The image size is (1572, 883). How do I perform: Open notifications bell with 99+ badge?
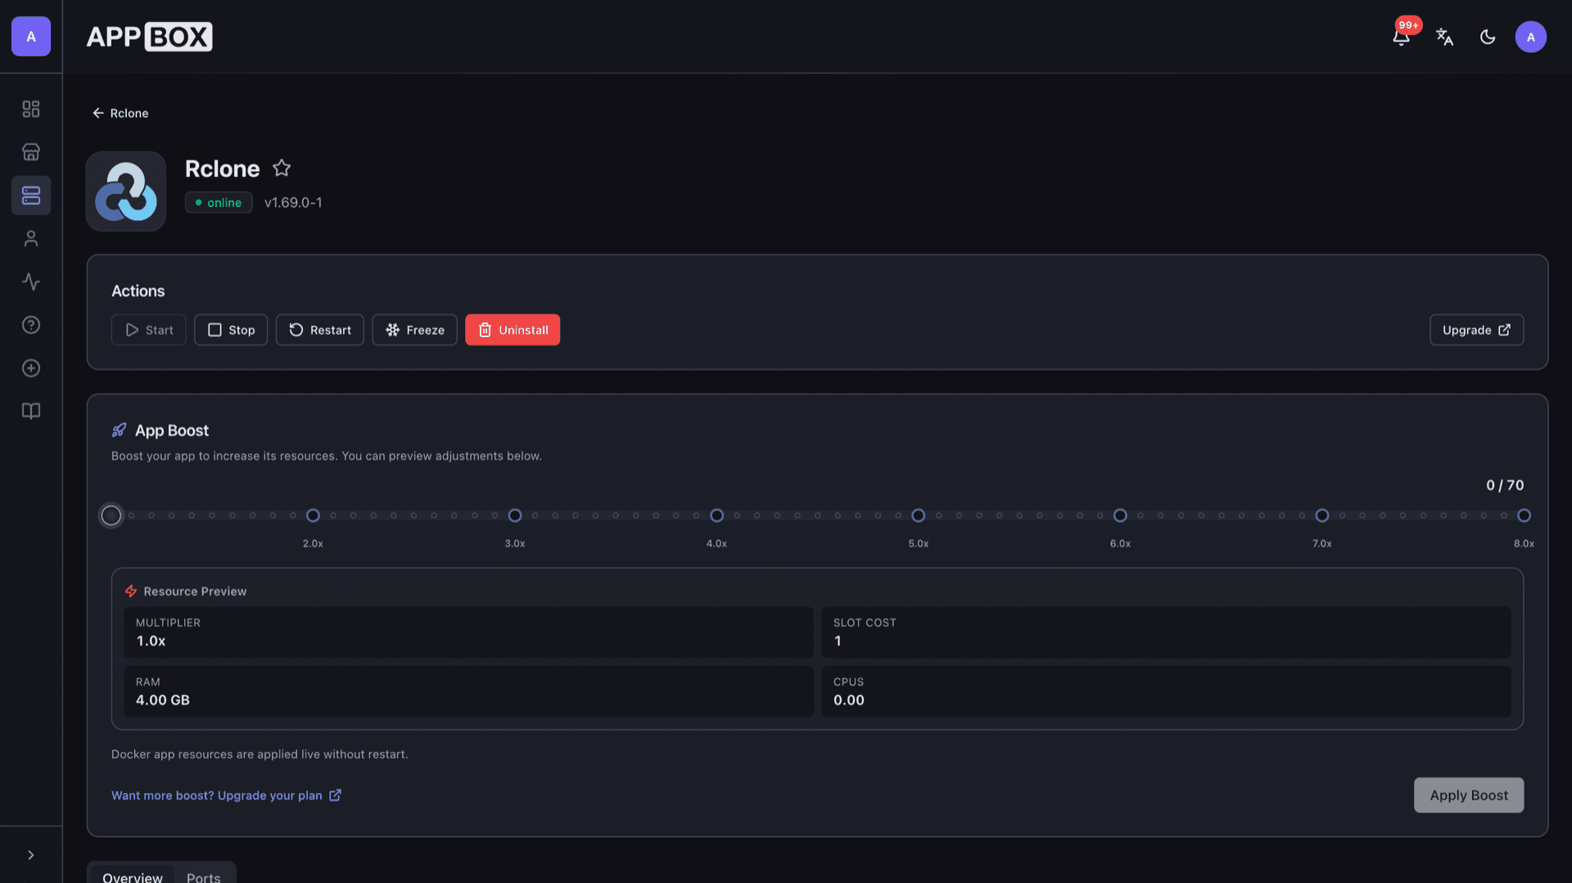1402,36
